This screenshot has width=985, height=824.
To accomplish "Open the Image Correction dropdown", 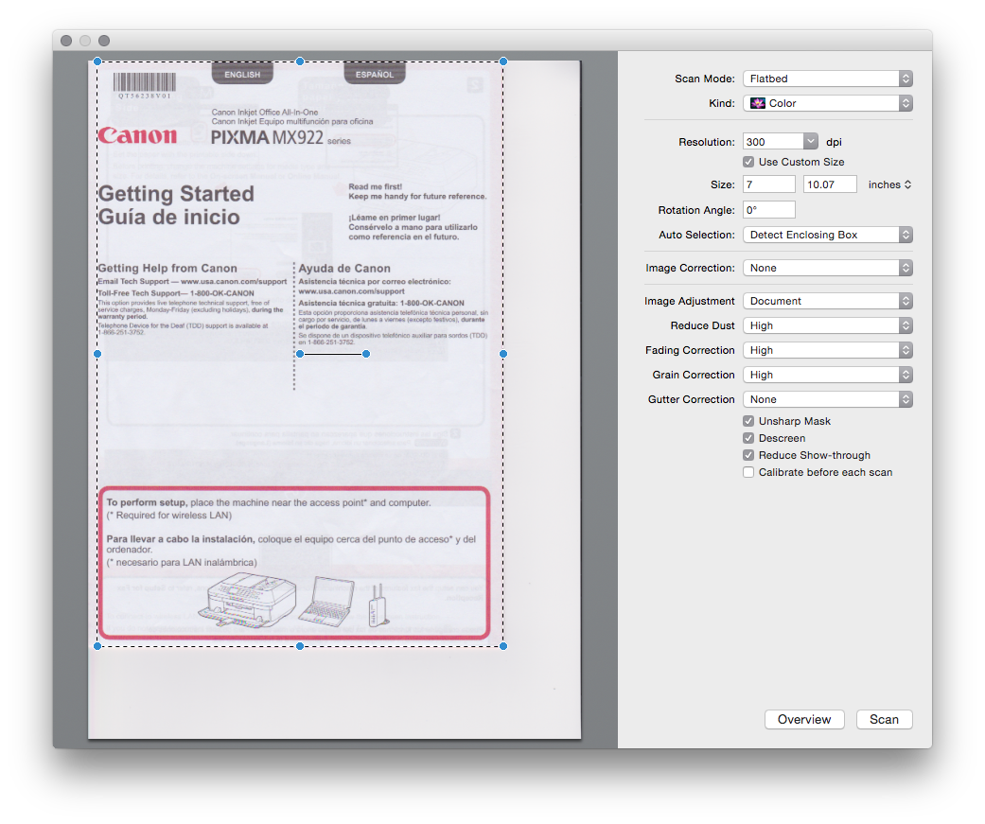I will (x=827, y=268).
